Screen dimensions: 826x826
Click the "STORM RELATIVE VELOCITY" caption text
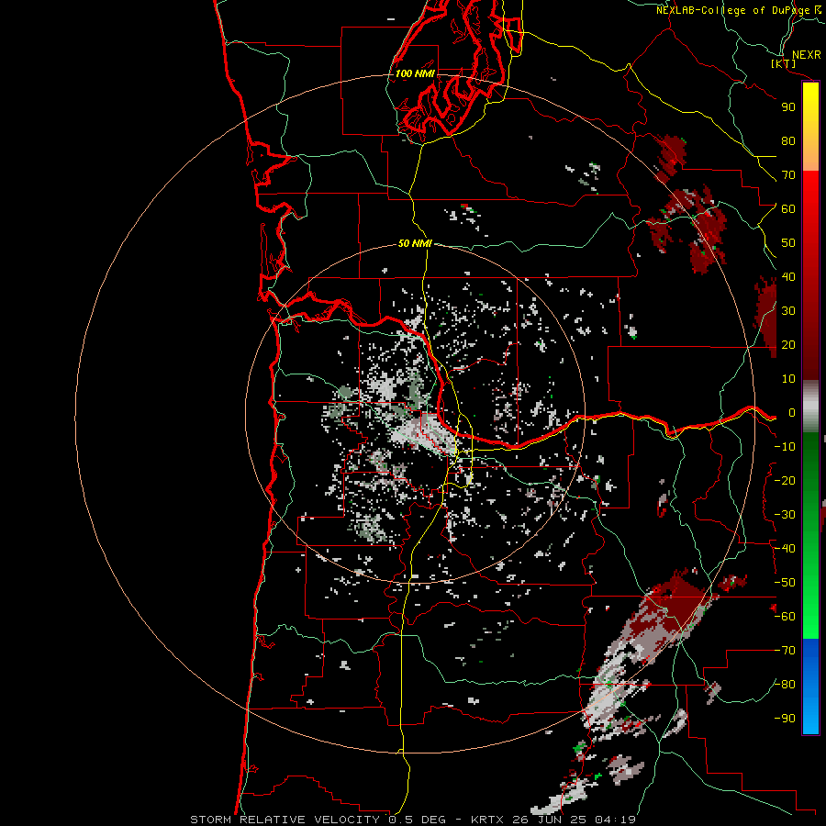click(287, 820)
